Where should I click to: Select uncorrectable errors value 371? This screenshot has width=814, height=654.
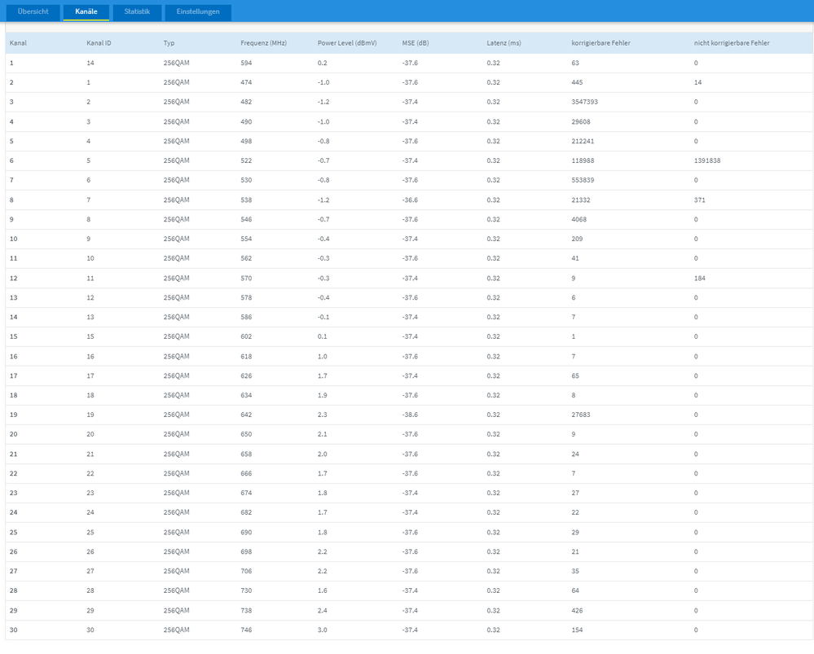pos(699,200)
